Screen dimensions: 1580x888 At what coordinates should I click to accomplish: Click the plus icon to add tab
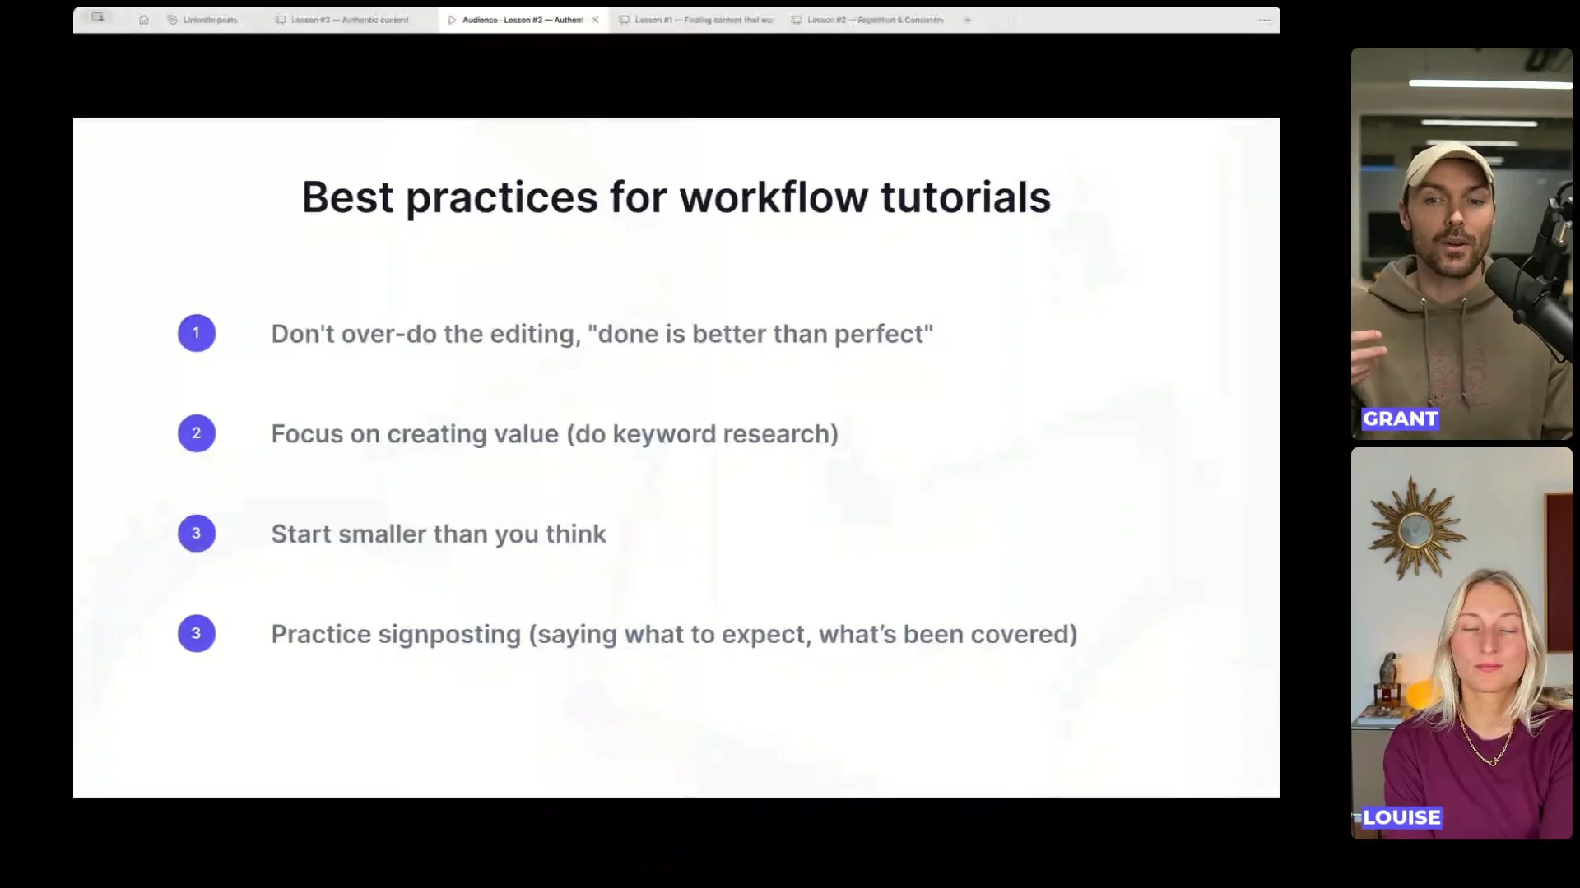[x=968, y=20]
